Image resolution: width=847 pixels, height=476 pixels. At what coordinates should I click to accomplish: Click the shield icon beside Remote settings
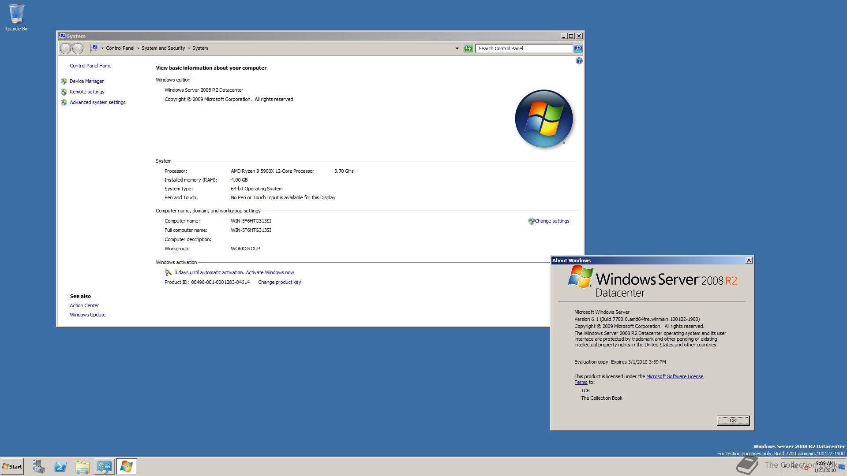point(64,92)
